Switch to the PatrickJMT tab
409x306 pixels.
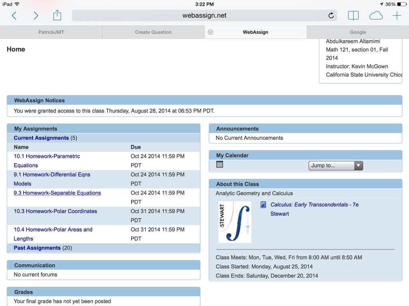(51, 32)
